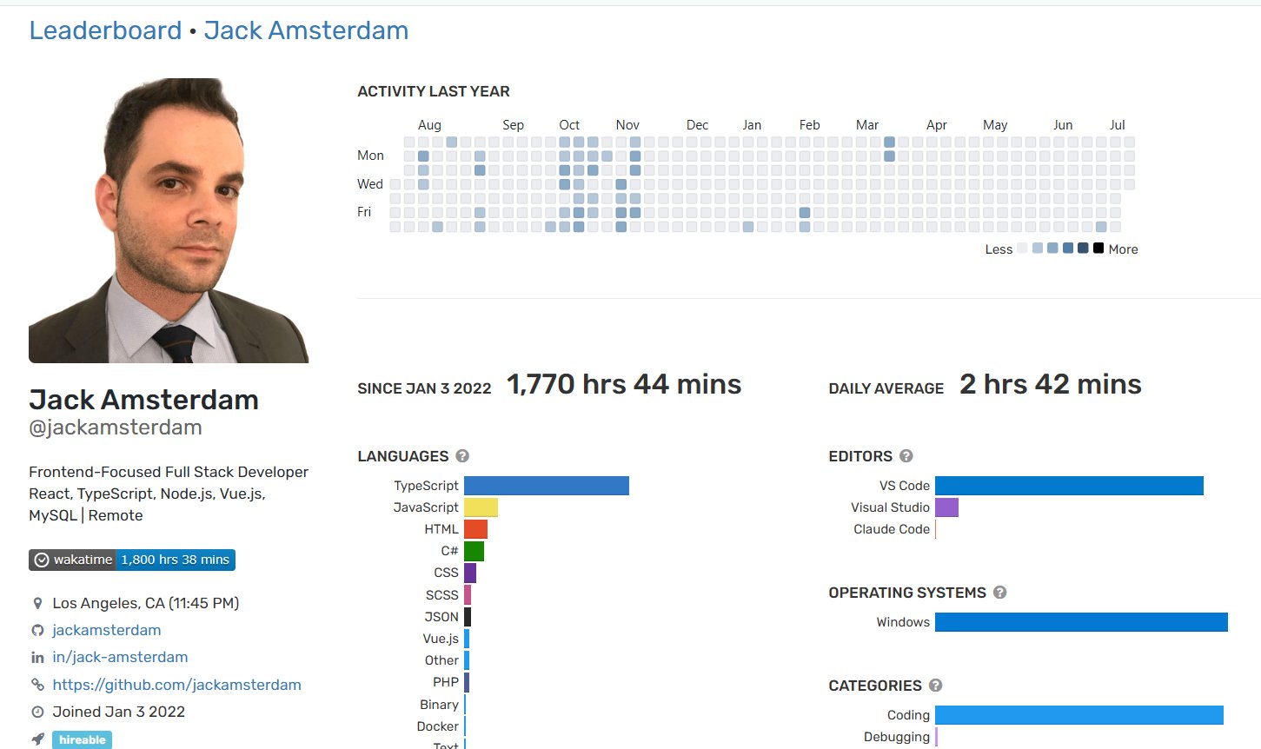Screen dimensions: 1261x749
Task: Click the Claude Code editor label
Action: [x=892, y=529]
